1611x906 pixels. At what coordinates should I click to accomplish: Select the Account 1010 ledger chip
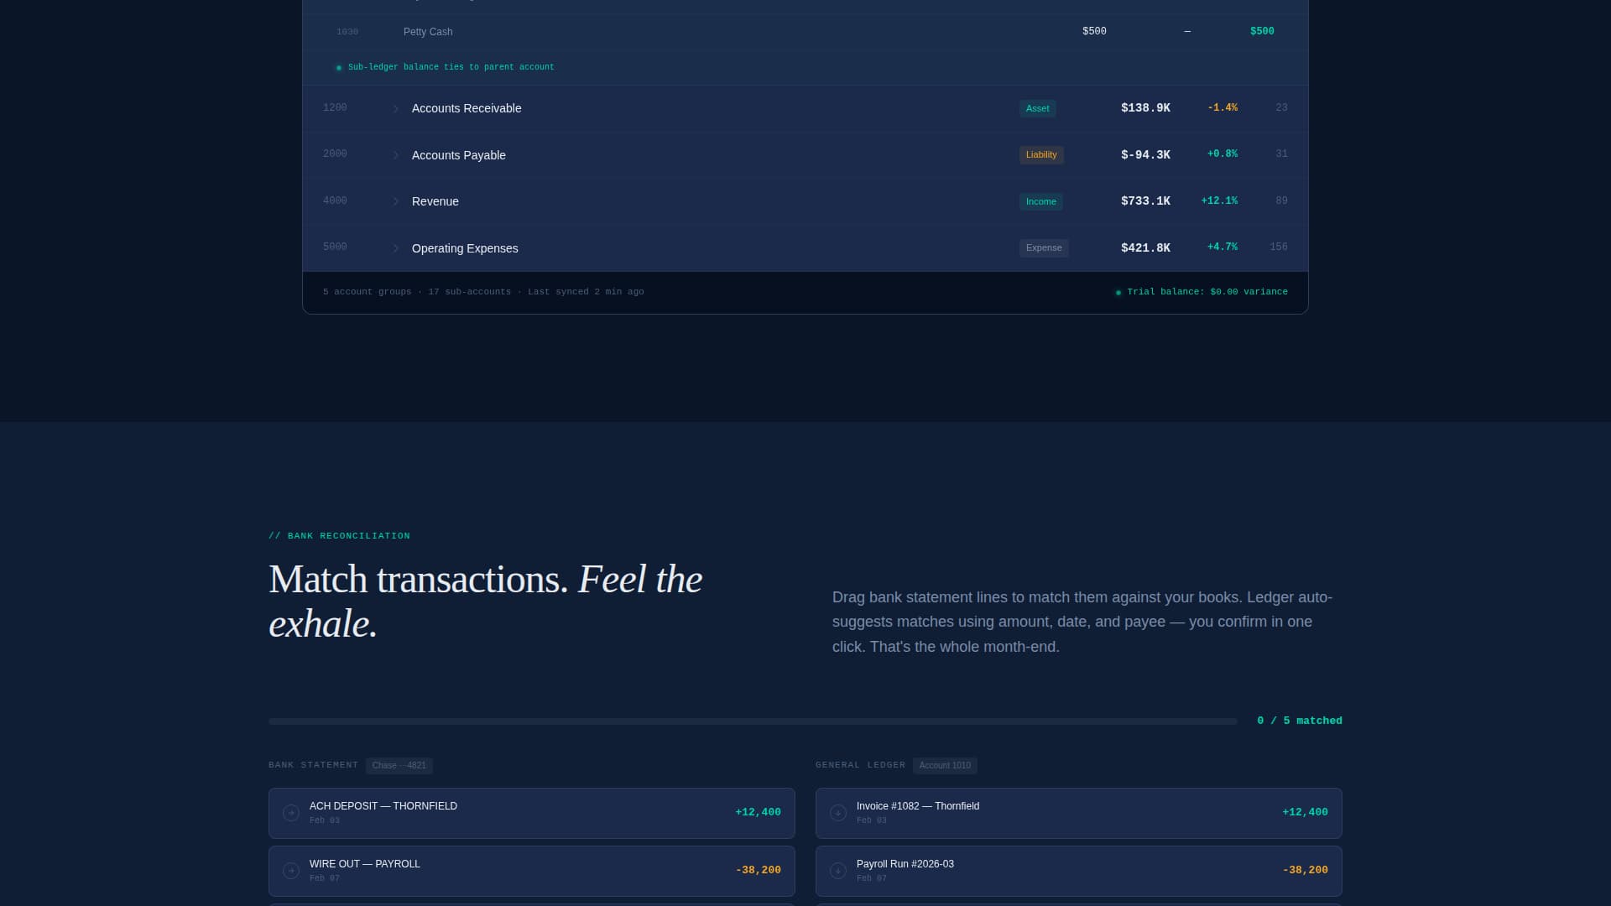click(944, 765)
